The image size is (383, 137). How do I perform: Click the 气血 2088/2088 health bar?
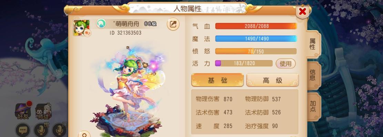point(256,26)
